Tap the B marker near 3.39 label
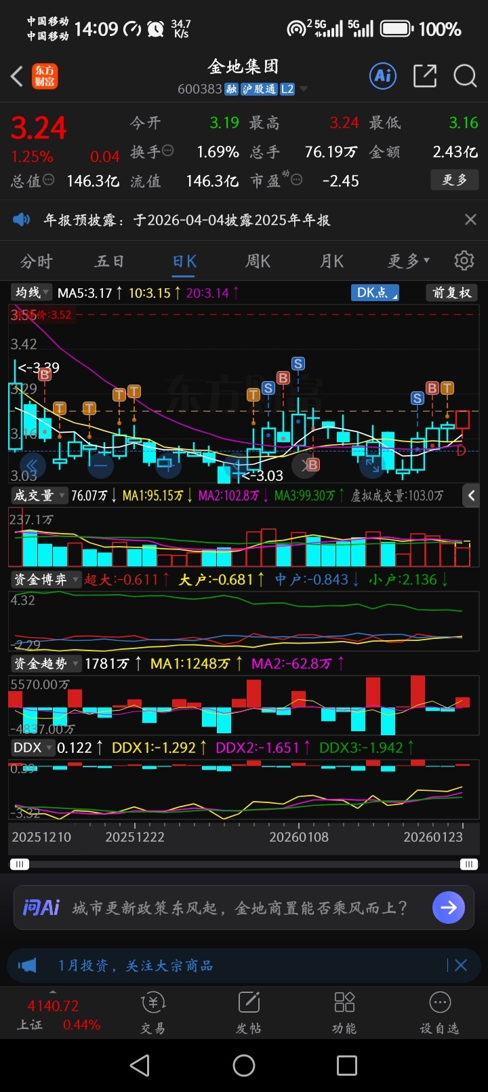Image resolution: width=488 pixels, height=1092 pixels. click(x=44, y=374)
